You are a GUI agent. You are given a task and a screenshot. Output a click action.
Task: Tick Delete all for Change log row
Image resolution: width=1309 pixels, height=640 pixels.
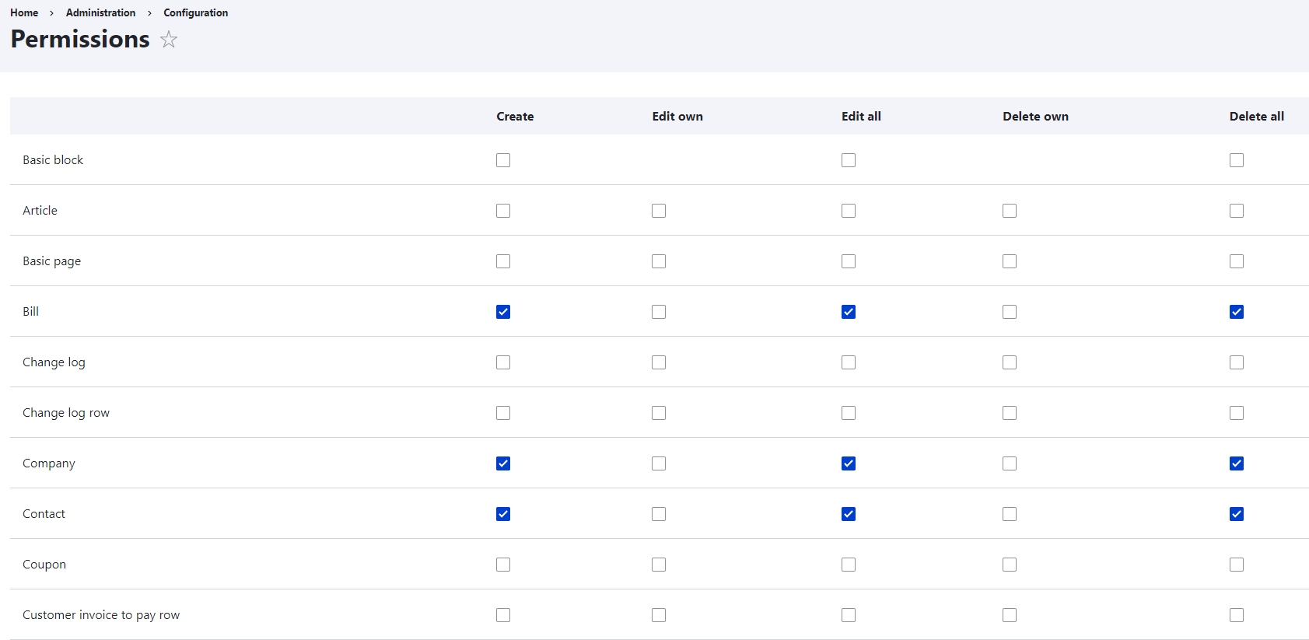[1237, 413]
